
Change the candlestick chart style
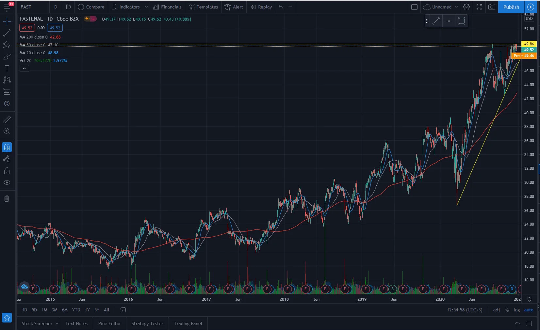point(68,7)
